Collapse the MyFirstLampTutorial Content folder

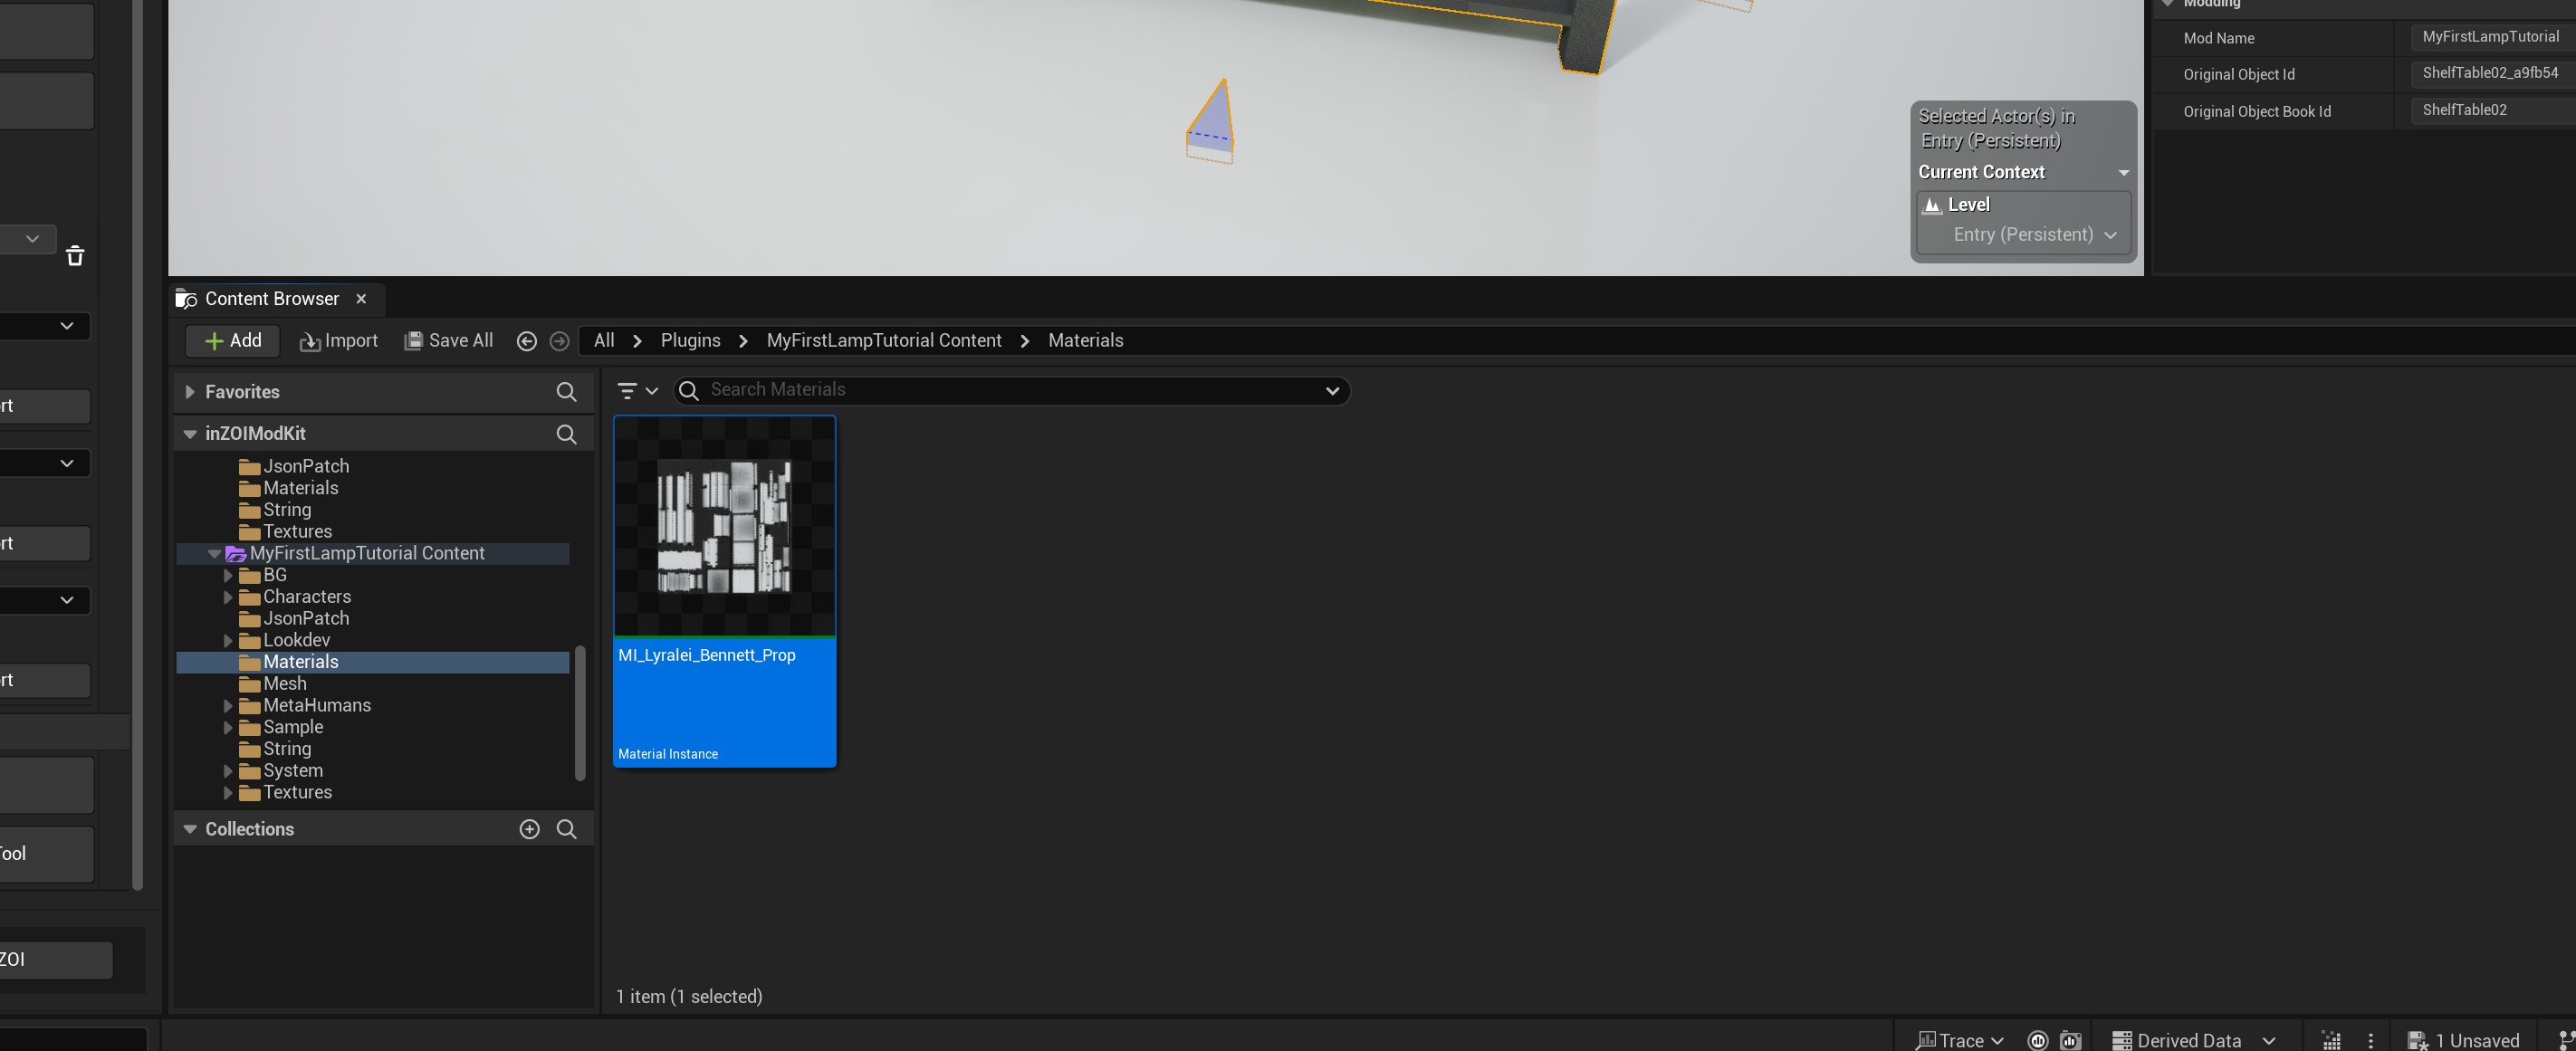pyautogui.click(x=214, y=554)
